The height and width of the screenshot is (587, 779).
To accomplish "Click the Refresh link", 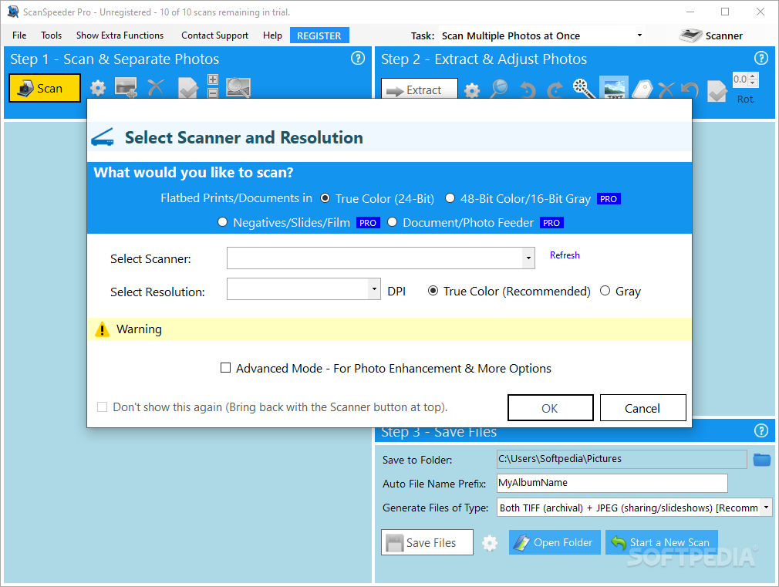I will [x=565, y=255].
